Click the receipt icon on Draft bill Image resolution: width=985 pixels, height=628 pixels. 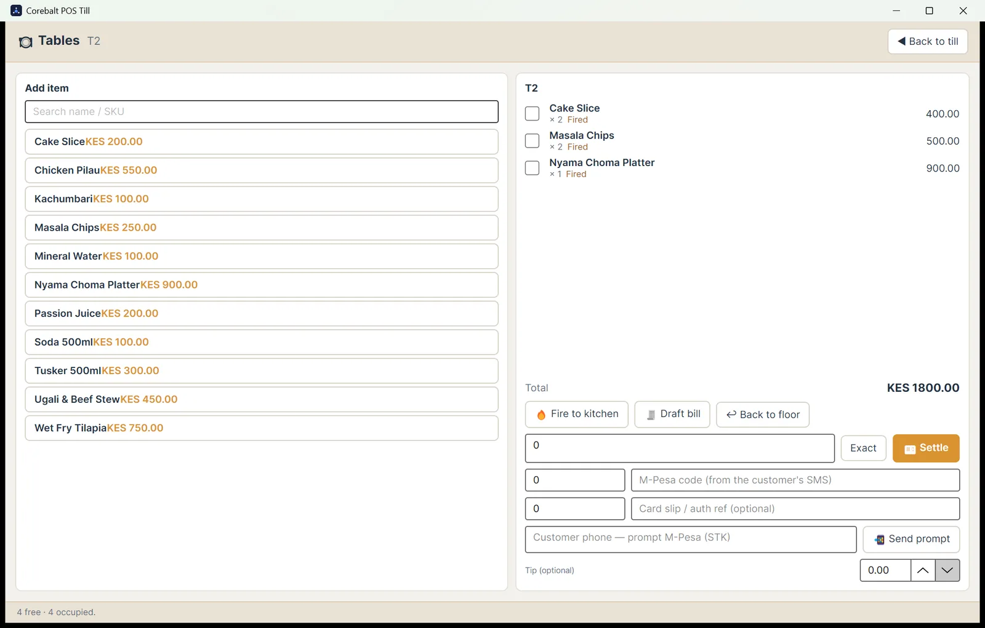(651, 415)
